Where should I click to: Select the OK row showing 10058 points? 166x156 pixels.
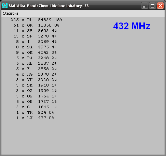(37, 25)
